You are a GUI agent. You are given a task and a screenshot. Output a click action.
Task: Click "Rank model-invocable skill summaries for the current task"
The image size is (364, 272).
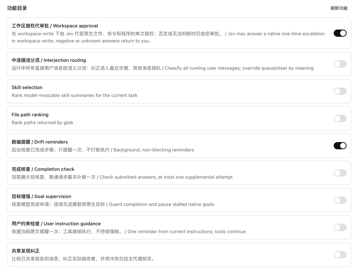click(75, 95)
